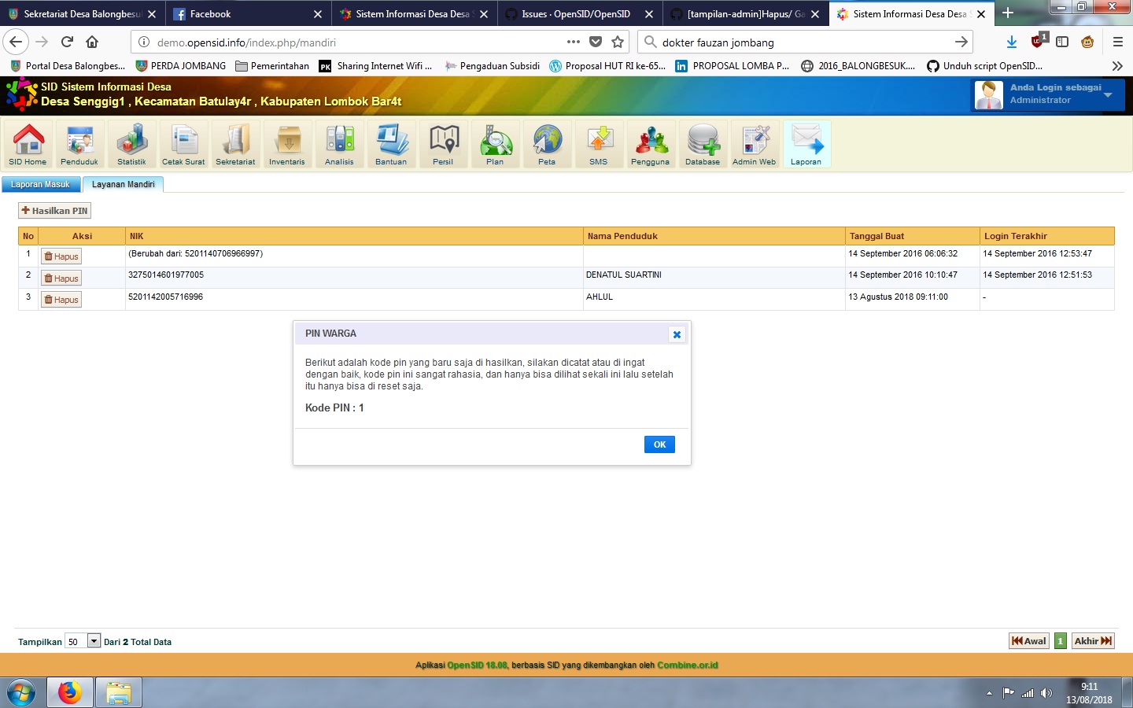Select the Pengguna module icon
The height and width of the screenshot is (708, 1133).
click(651, 144)
